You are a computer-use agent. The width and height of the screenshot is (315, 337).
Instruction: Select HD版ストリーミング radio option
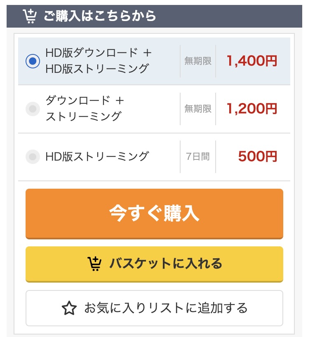(33, 157)
